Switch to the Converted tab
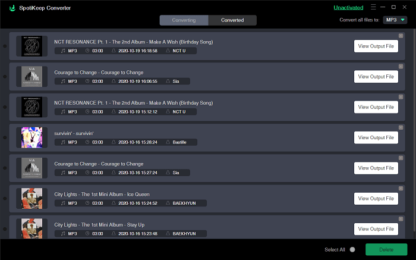416x260 pixels. 232,20
